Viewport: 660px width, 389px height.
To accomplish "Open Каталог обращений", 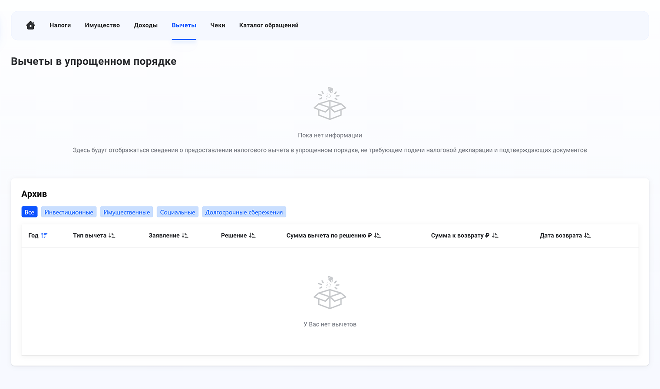I will click(x=268, y=25).
